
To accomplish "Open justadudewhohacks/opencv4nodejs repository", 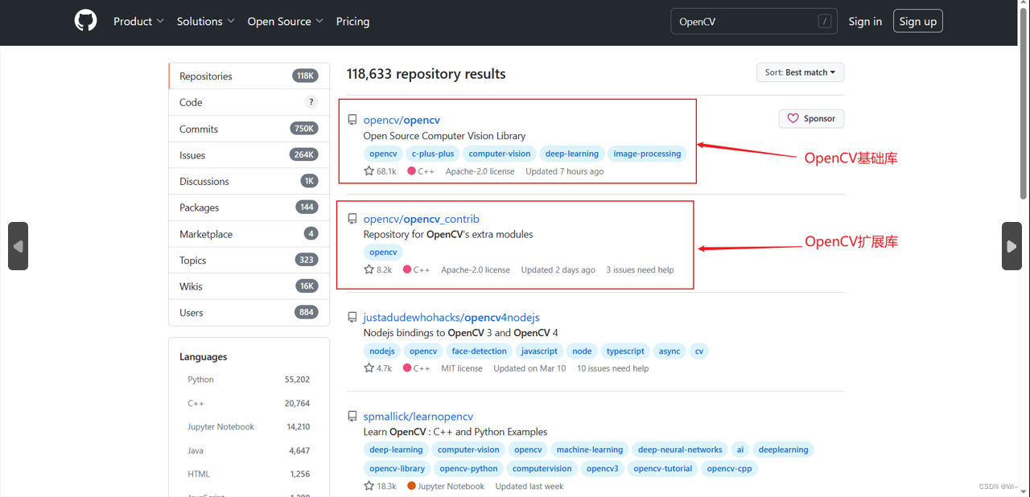I will tap(451, 318).
